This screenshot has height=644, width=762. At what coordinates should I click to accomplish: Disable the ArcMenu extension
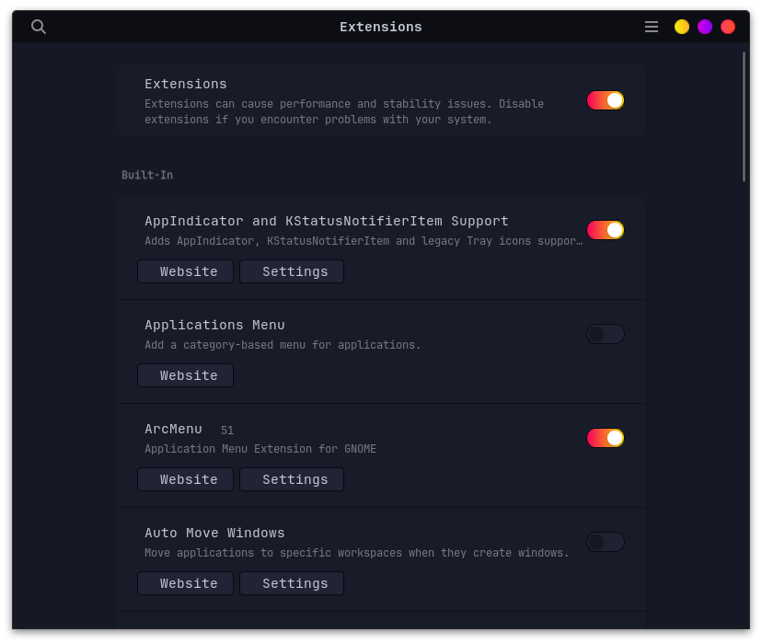point(605,438)
